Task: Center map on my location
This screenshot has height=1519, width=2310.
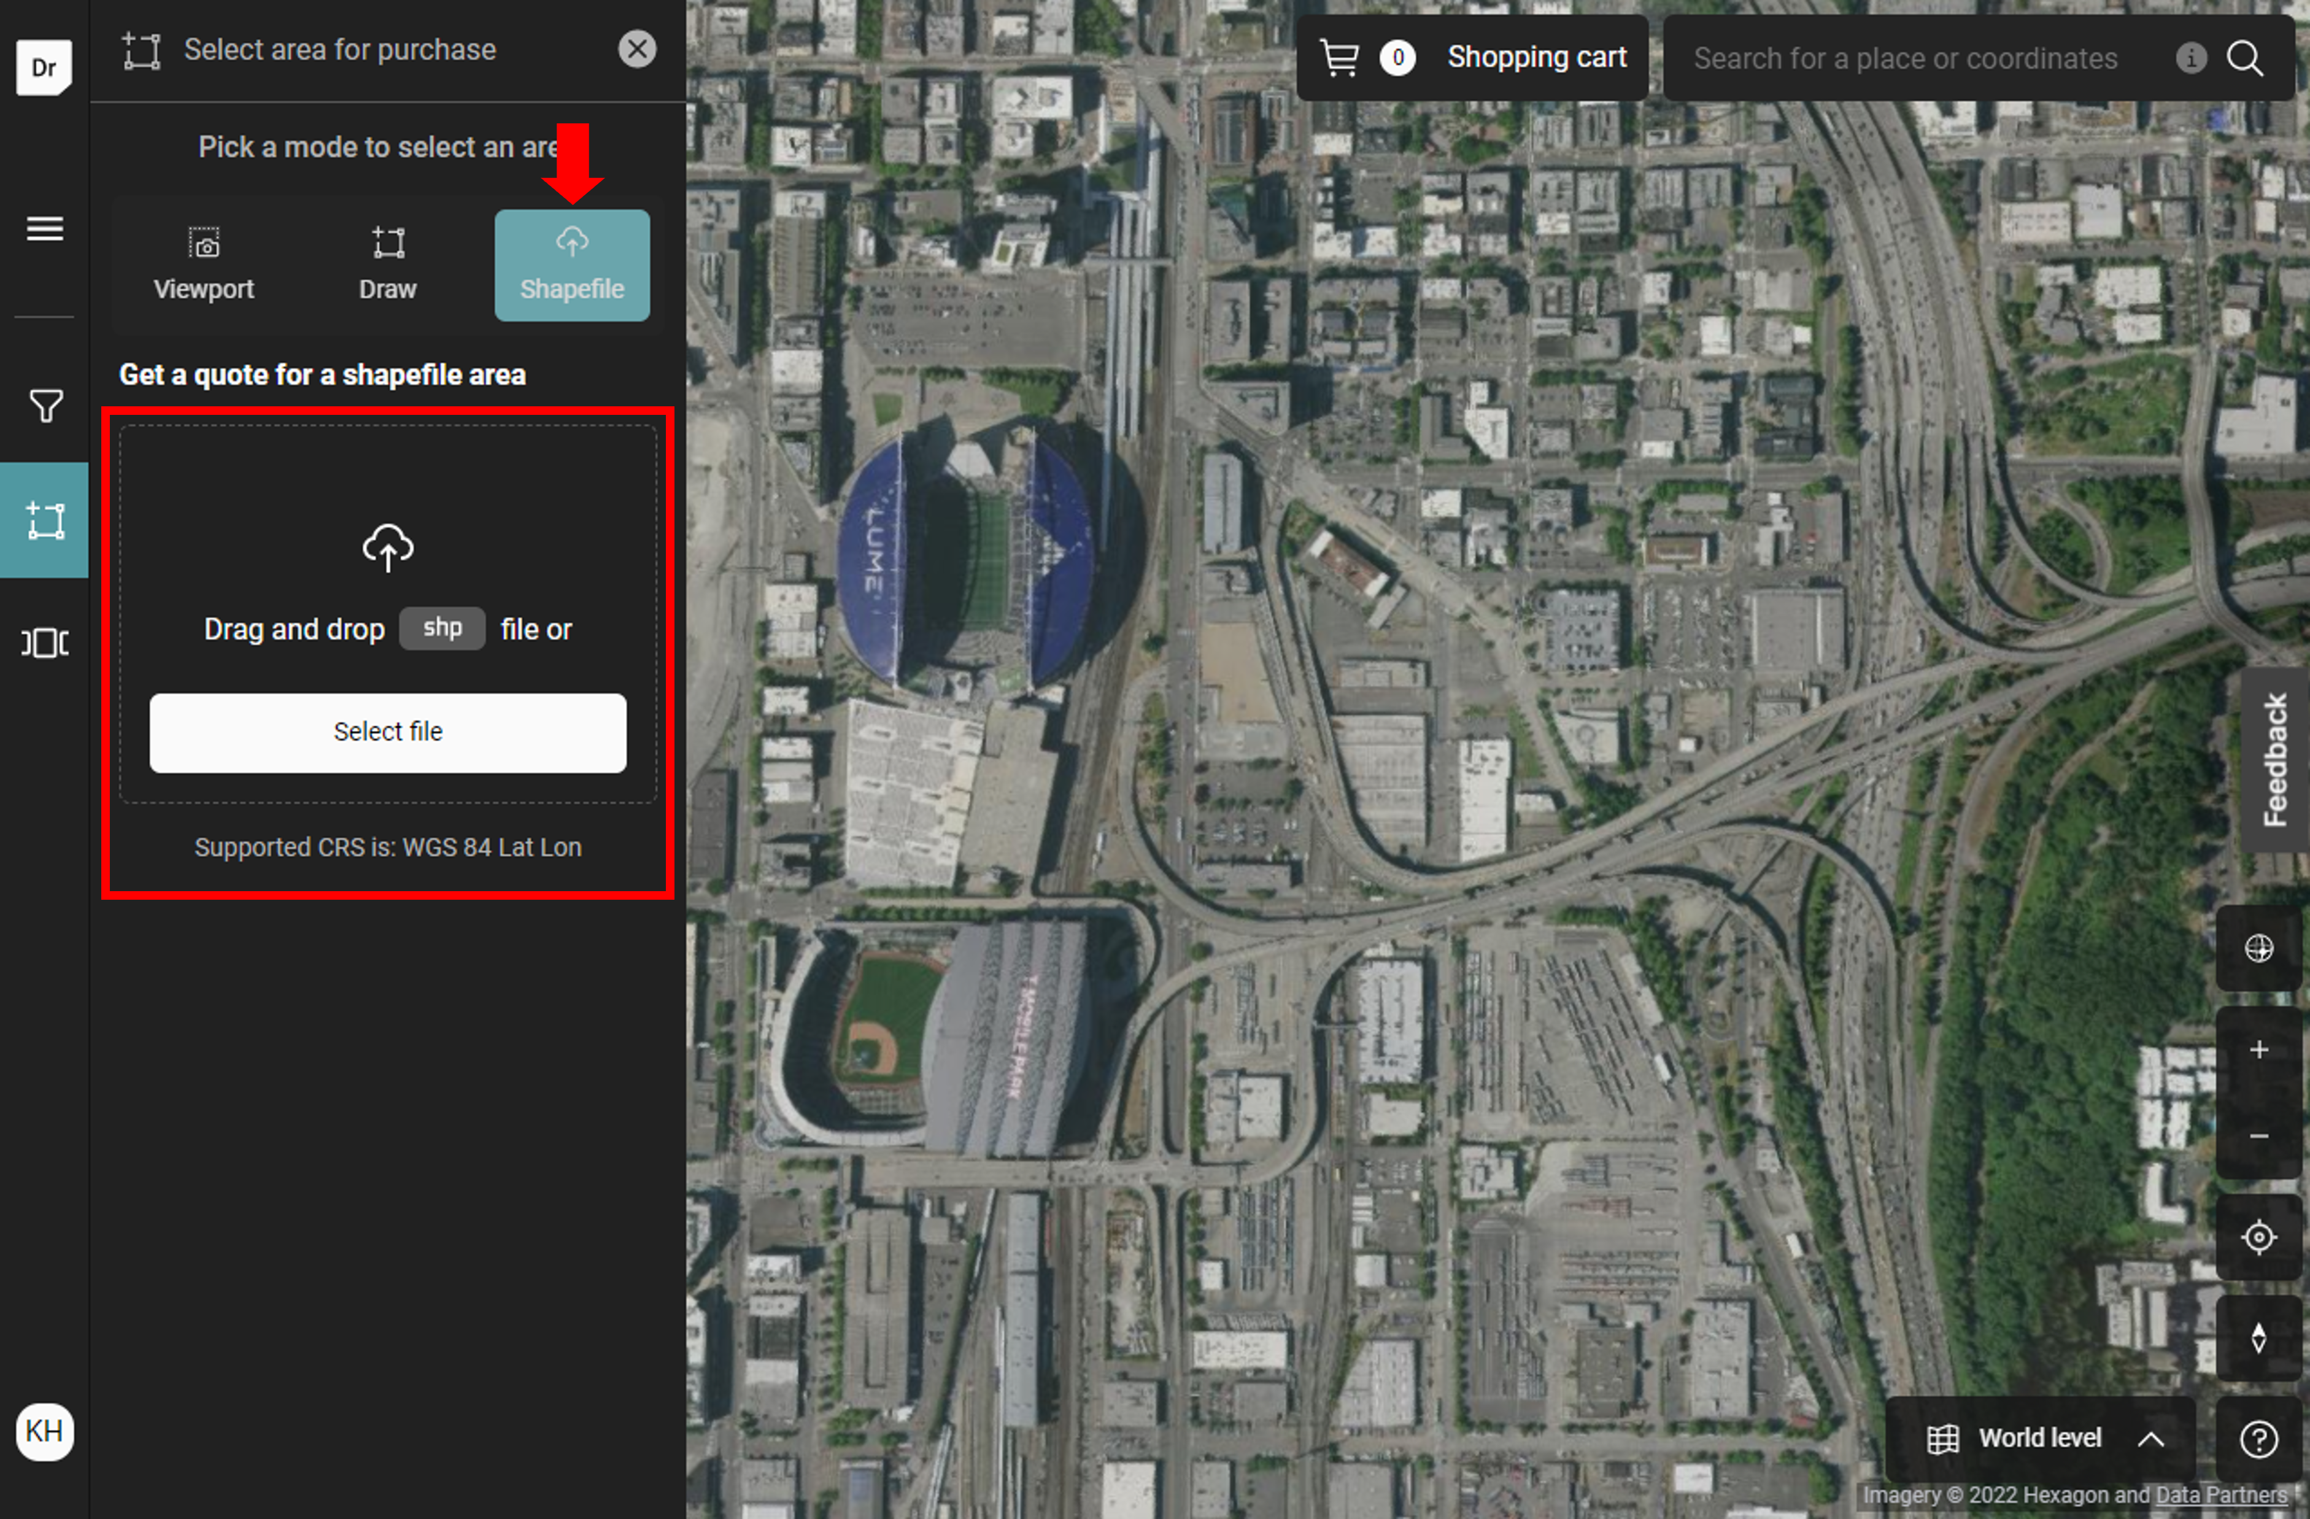Action: pyautogui.click(x=2258, y=1237)
